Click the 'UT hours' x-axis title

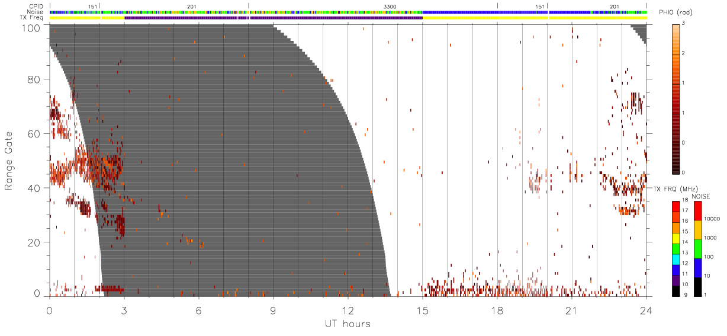point(348,324)
